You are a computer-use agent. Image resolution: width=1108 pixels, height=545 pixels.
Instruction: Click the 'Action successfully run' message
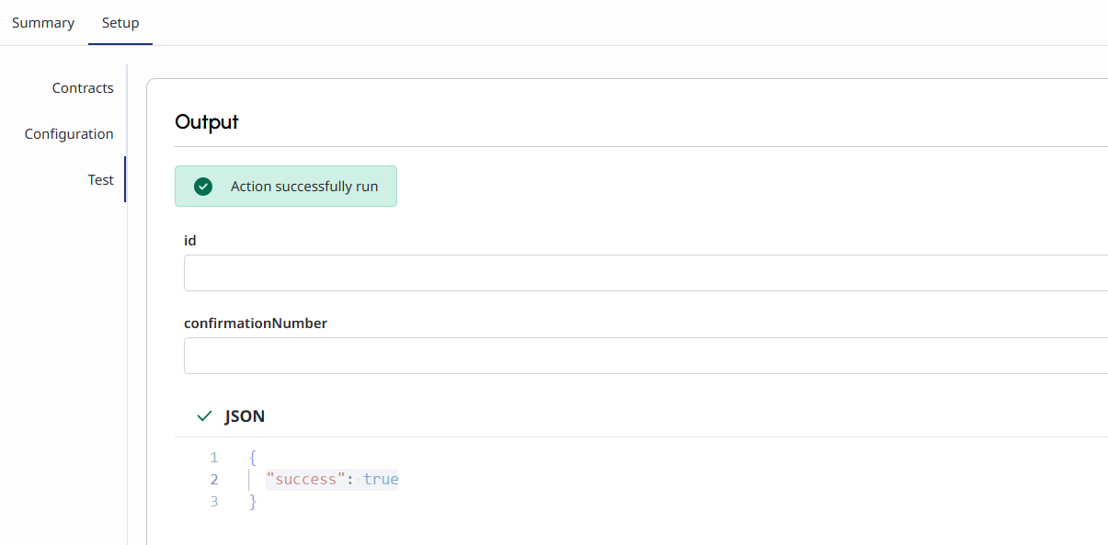point(304,187)
